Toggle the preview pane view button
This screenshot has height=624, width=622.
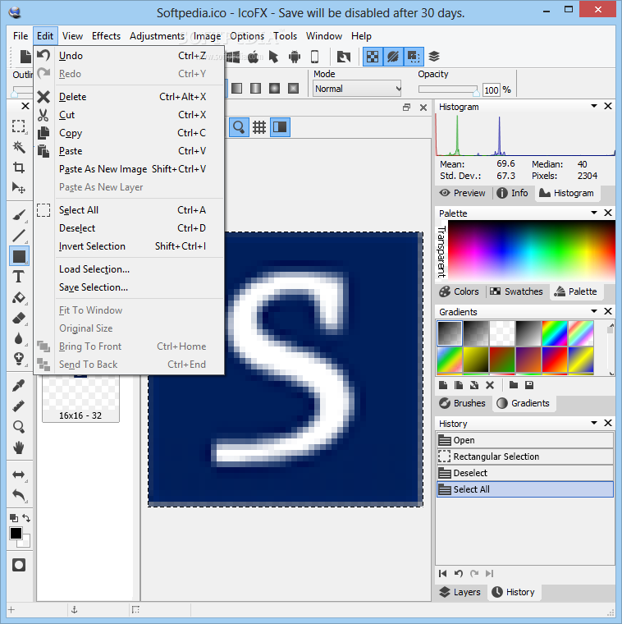tap(280, 127)
